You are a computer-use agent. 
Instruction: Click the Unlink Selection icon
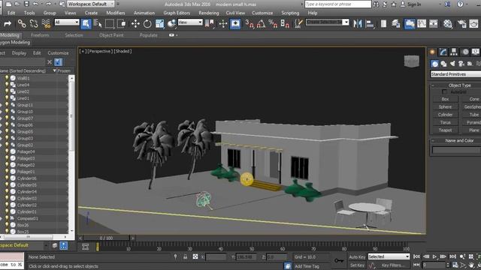pos(34,23)
